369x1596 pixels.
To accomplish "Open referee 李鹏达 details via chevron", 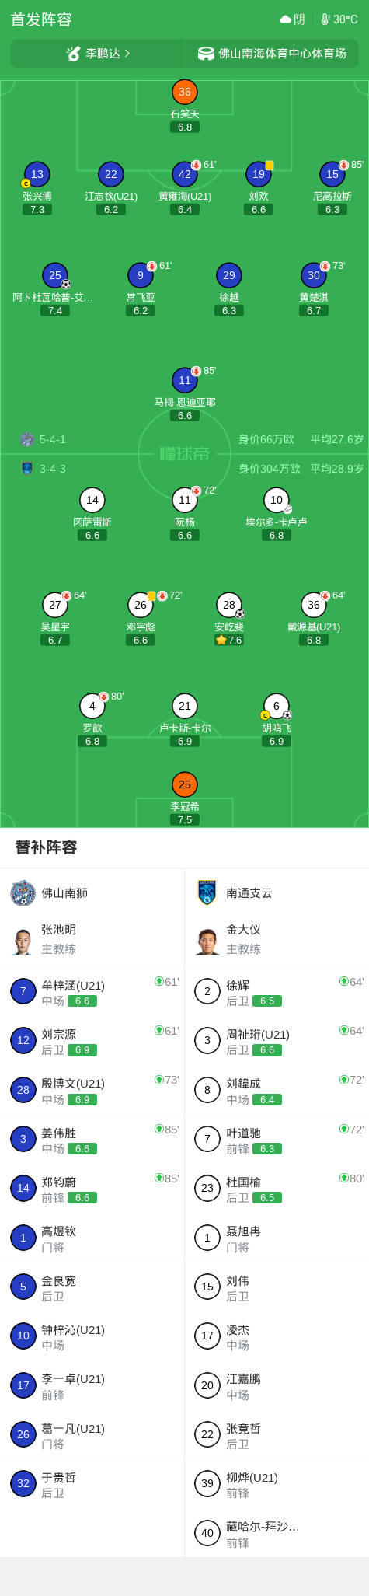I will coord(127,54).
